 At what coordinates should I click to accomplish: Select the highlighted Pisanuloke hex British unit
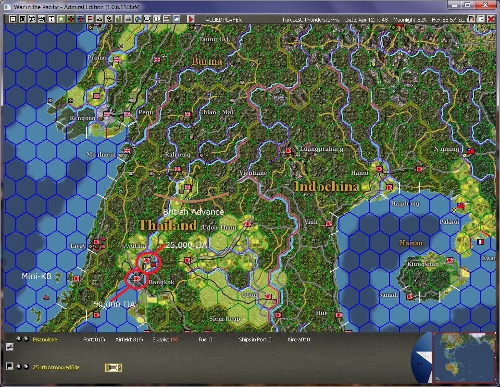point(188,187)
